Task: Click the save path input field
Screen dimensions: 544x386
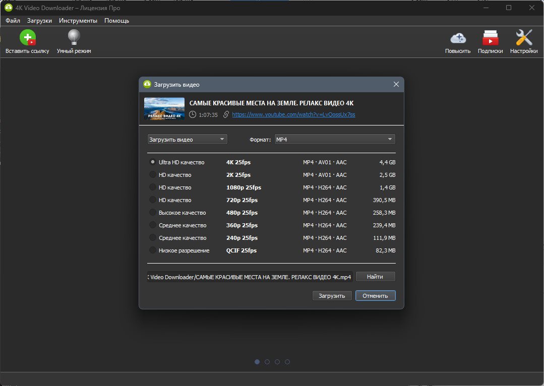Action: click(x=250, y=277)
